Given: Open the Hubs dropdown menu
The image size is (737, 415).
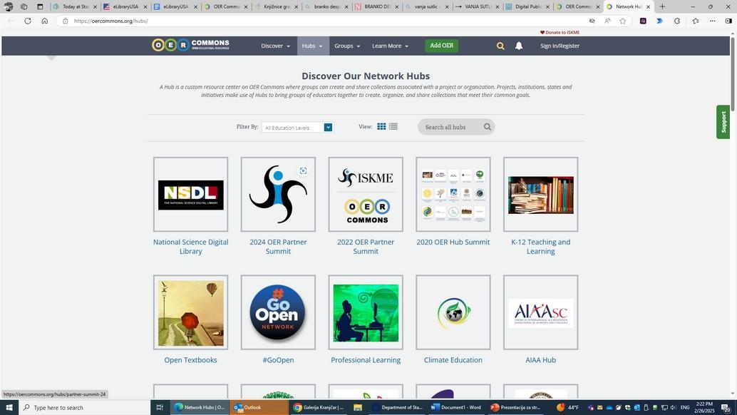Looking at the screenshot, I should click(x=313, y=46).
